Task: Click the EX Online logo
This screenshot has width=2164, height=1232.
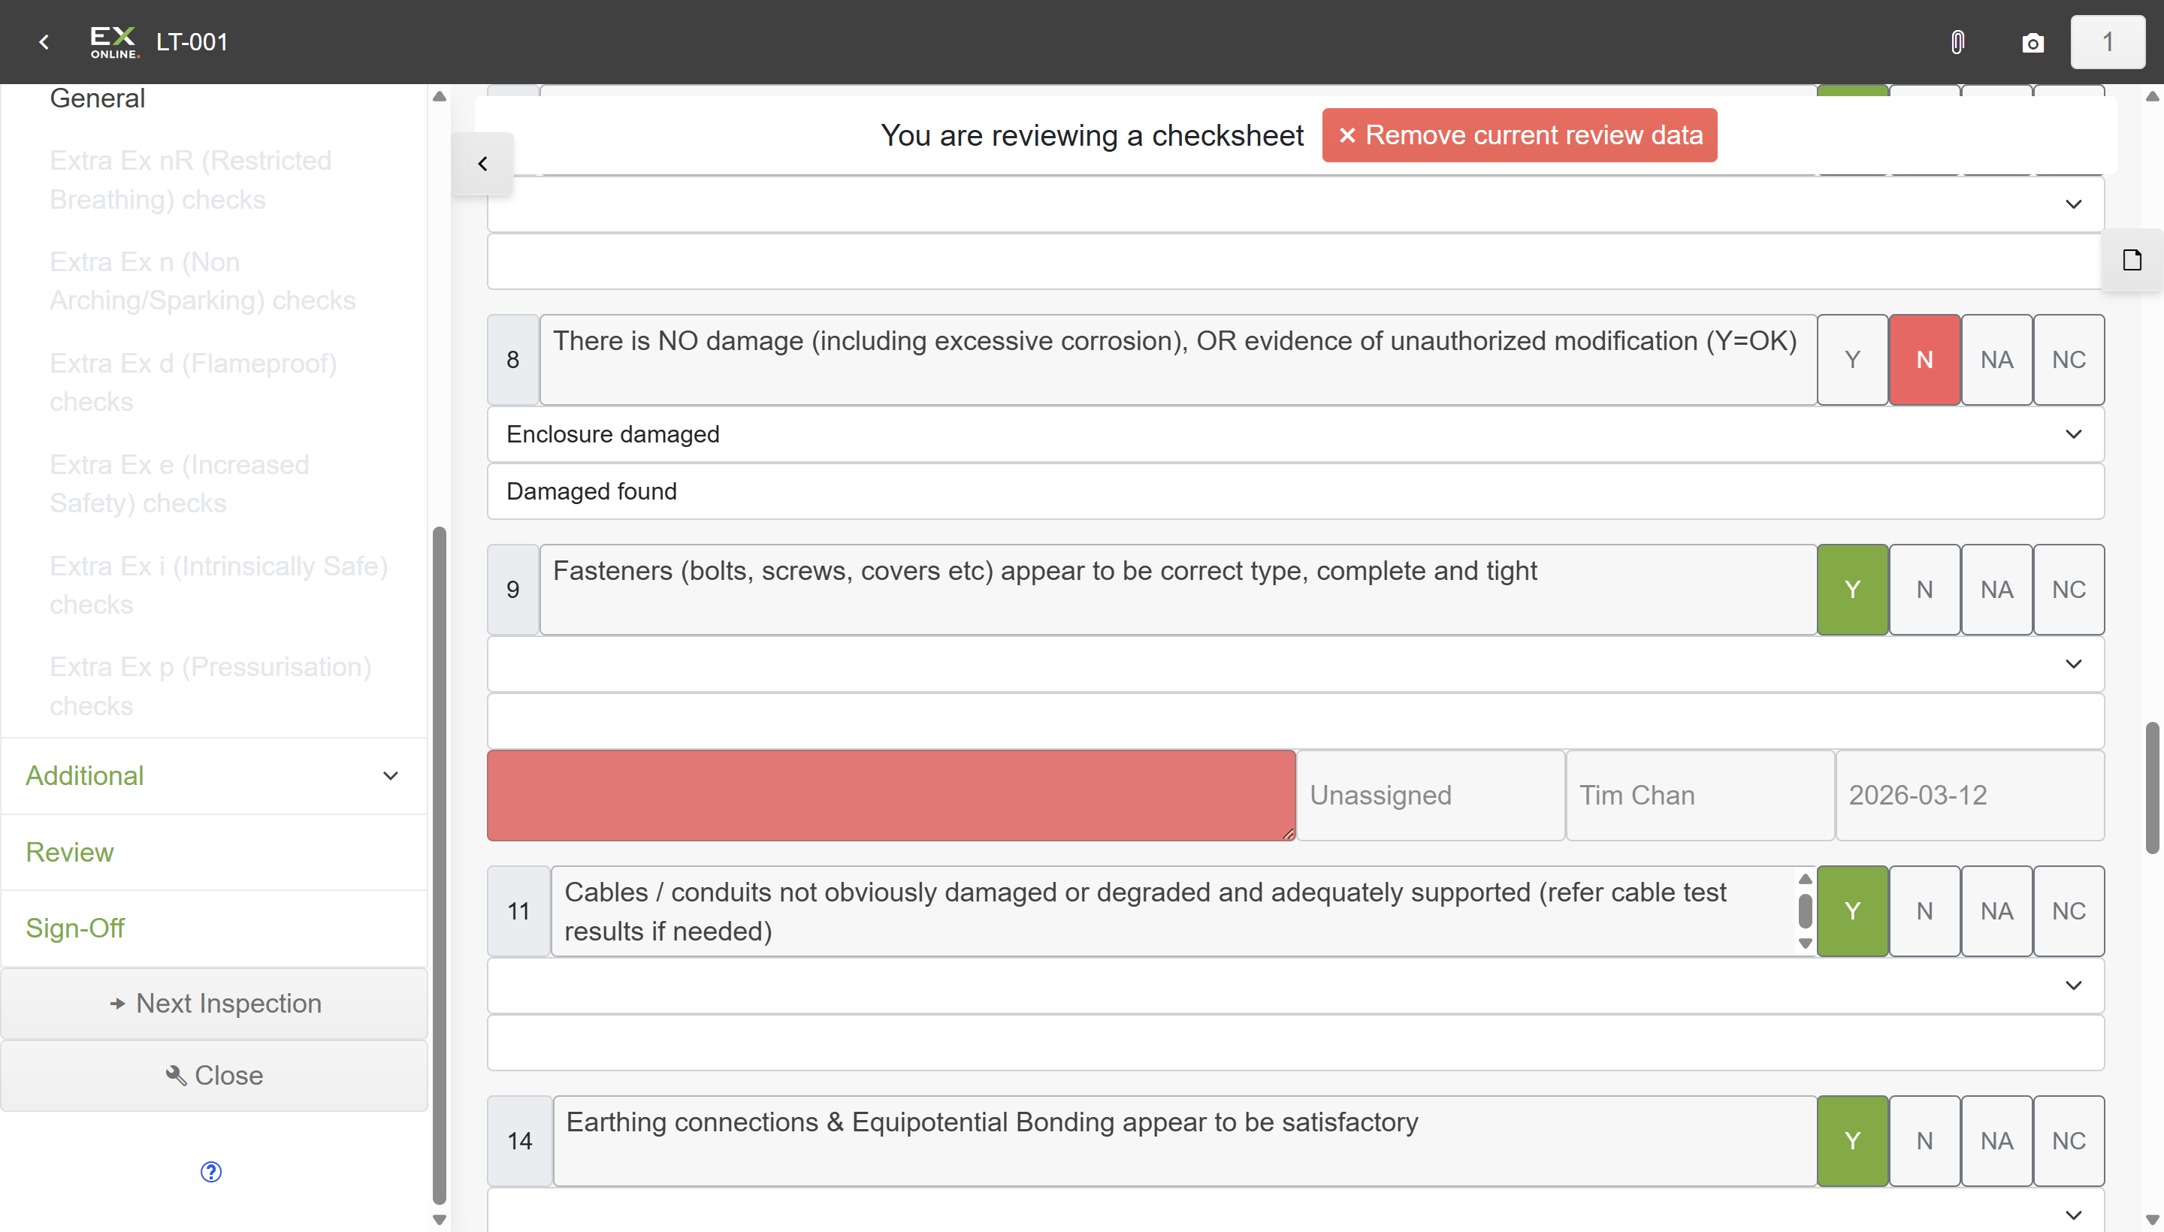Action: pyautogui.click(x=114, y=41)
